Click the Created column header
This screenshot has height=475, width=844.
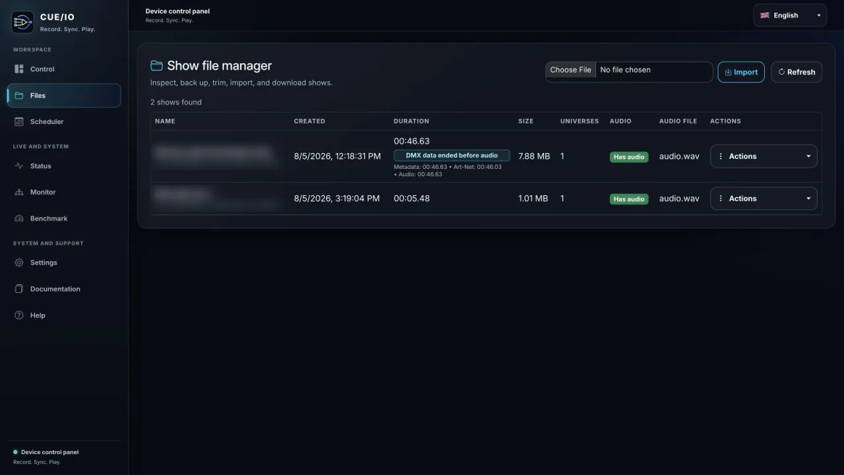pos(309,121)
